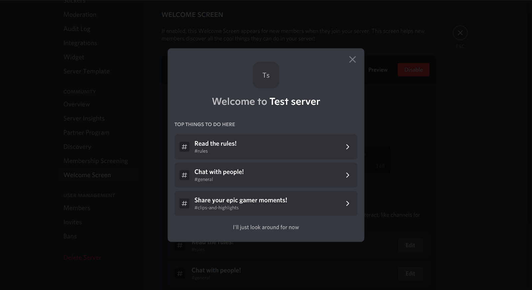Screen dimensions: 532x290
Task: Click the Welcome to Test server heading
Action: (266, 102)
